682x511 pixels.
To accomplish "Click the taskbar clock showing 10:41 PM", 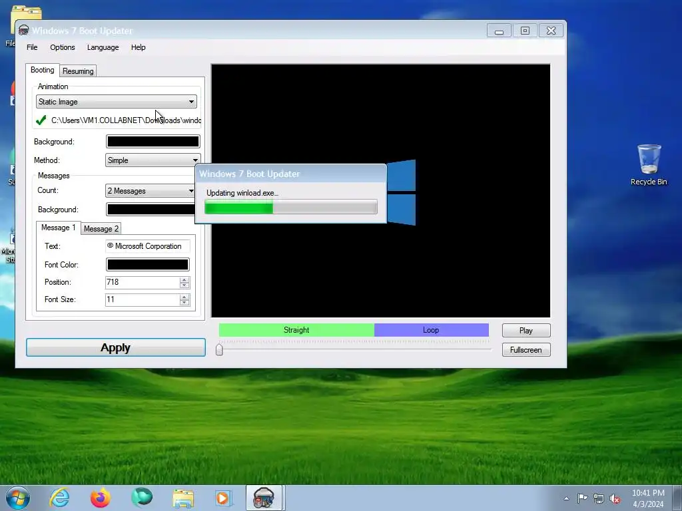I will point(648,498).
